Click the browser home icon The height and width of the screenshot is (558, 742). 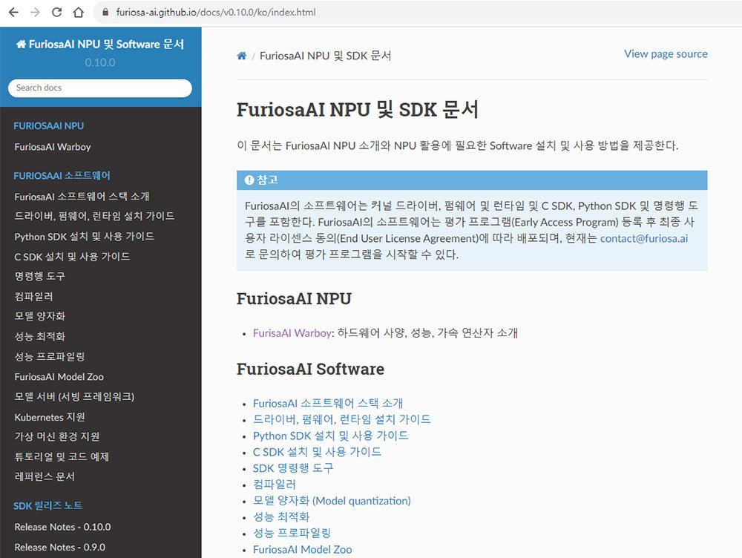[x=77, y=11]
